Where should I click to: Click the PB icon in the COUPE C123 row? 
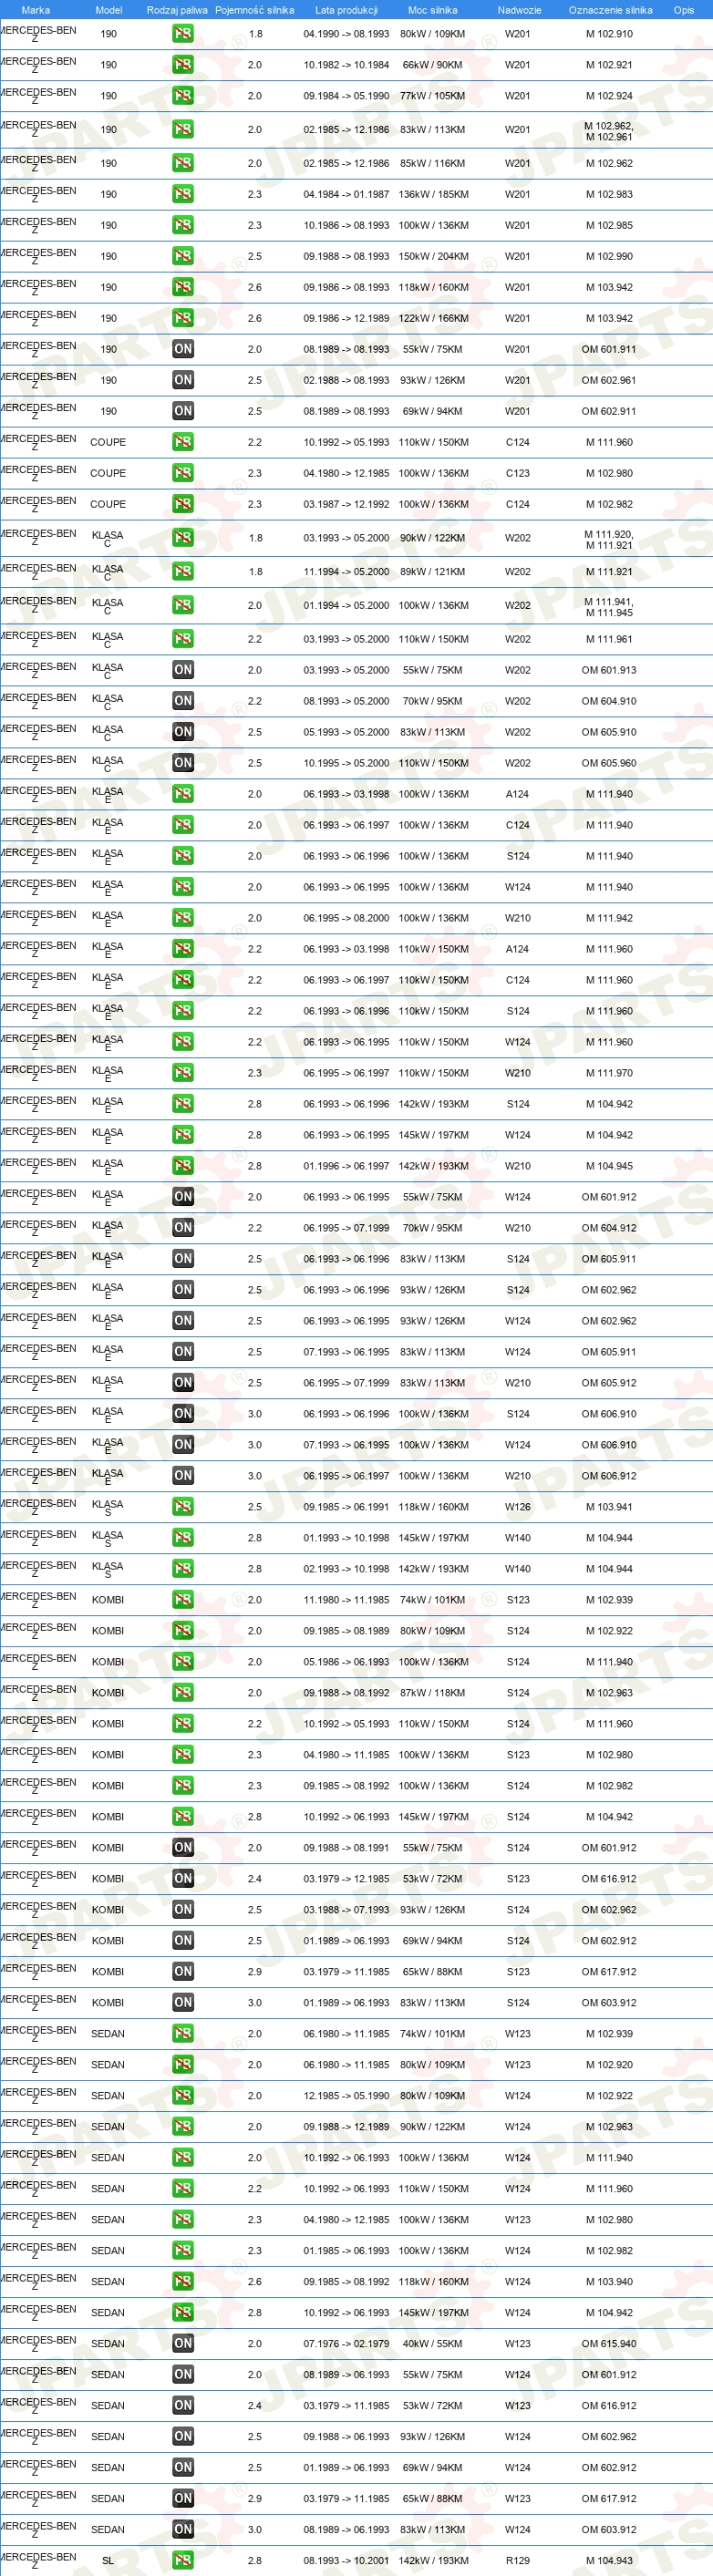[x=182, y=473]
